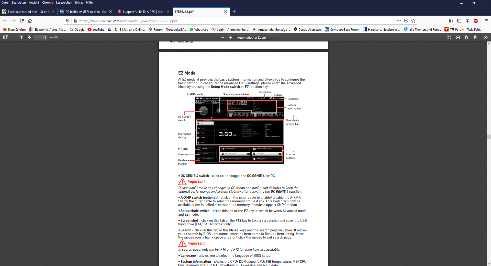Open Firefox account menu
The height and width of the screenshot is (266, 491).
pos(467,21)
